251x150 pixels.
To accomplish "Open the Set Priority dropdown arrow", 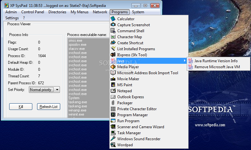I will [x=57, y=90].
